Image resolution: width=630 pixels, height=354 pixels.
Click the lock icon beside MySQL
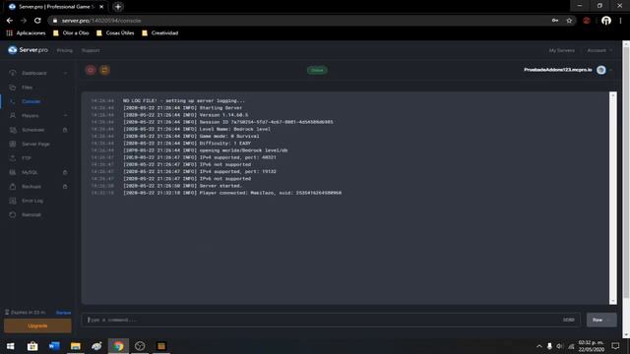click(x=65, y=172)
